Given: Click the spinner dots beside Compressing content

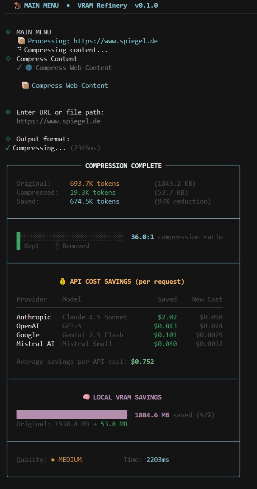Looking at the screenshot, I should tap(20, 49).
